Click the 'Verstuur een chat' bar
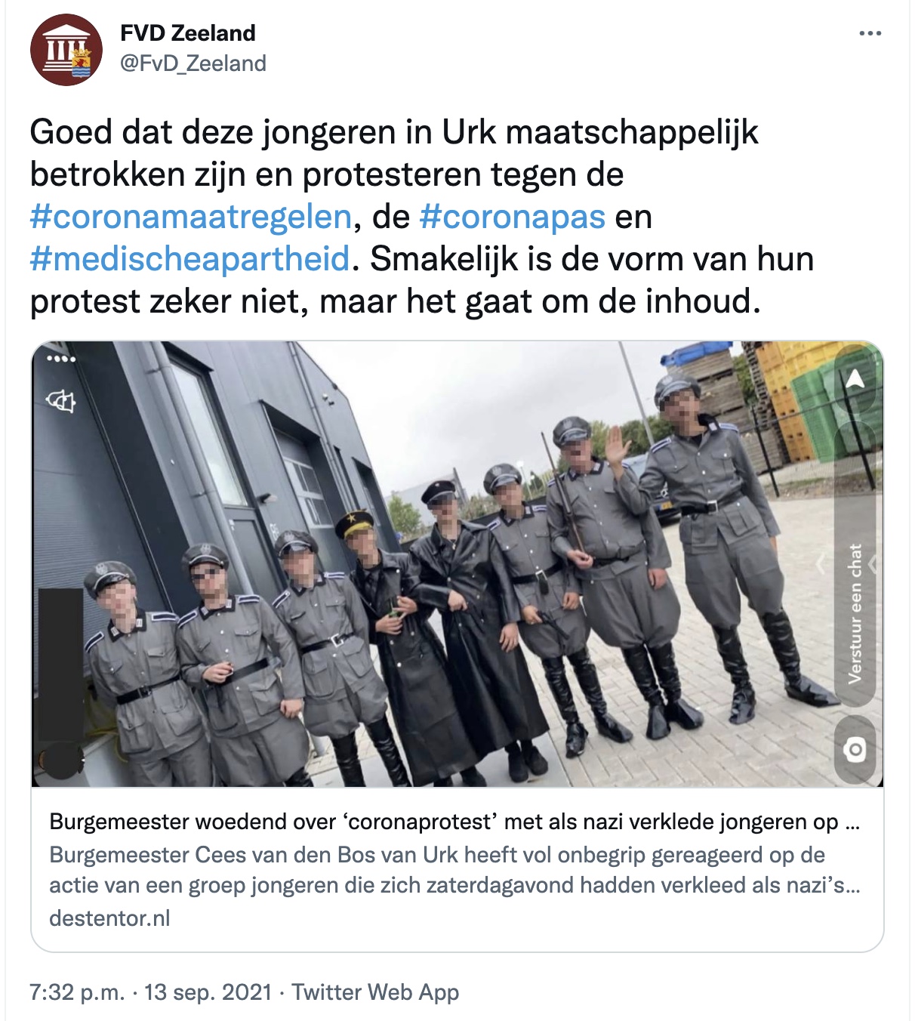Screen dimensions: 915x1021 pyautogui.click(x=855, y=612)
